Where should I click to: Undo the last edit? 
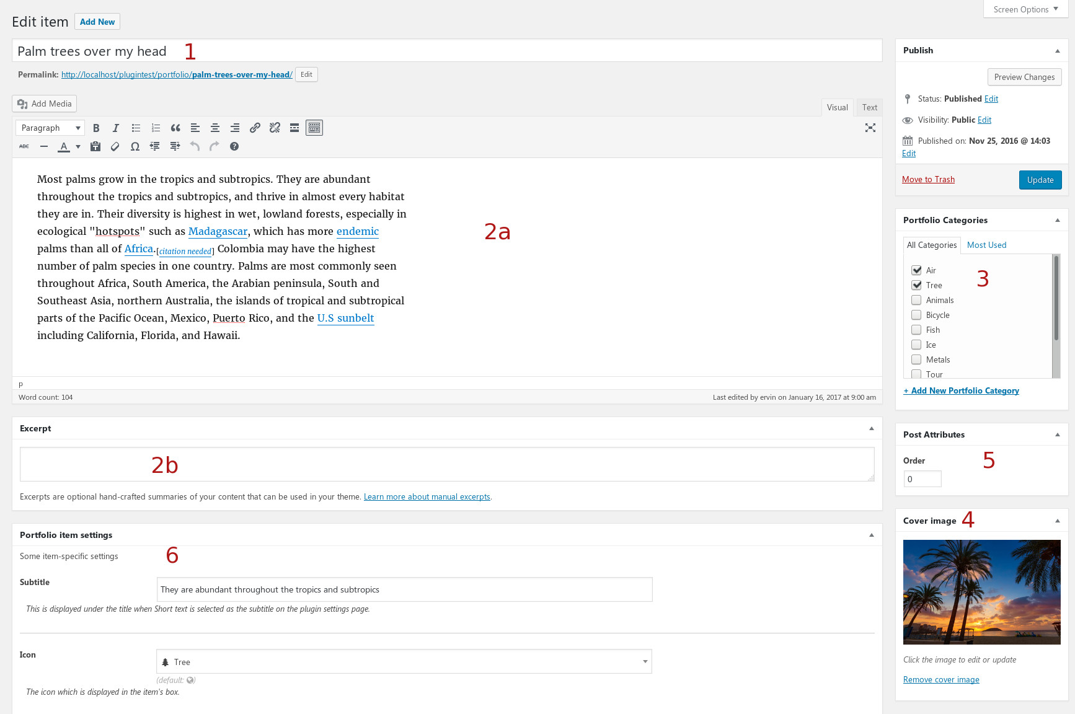[x=195, y=146]
